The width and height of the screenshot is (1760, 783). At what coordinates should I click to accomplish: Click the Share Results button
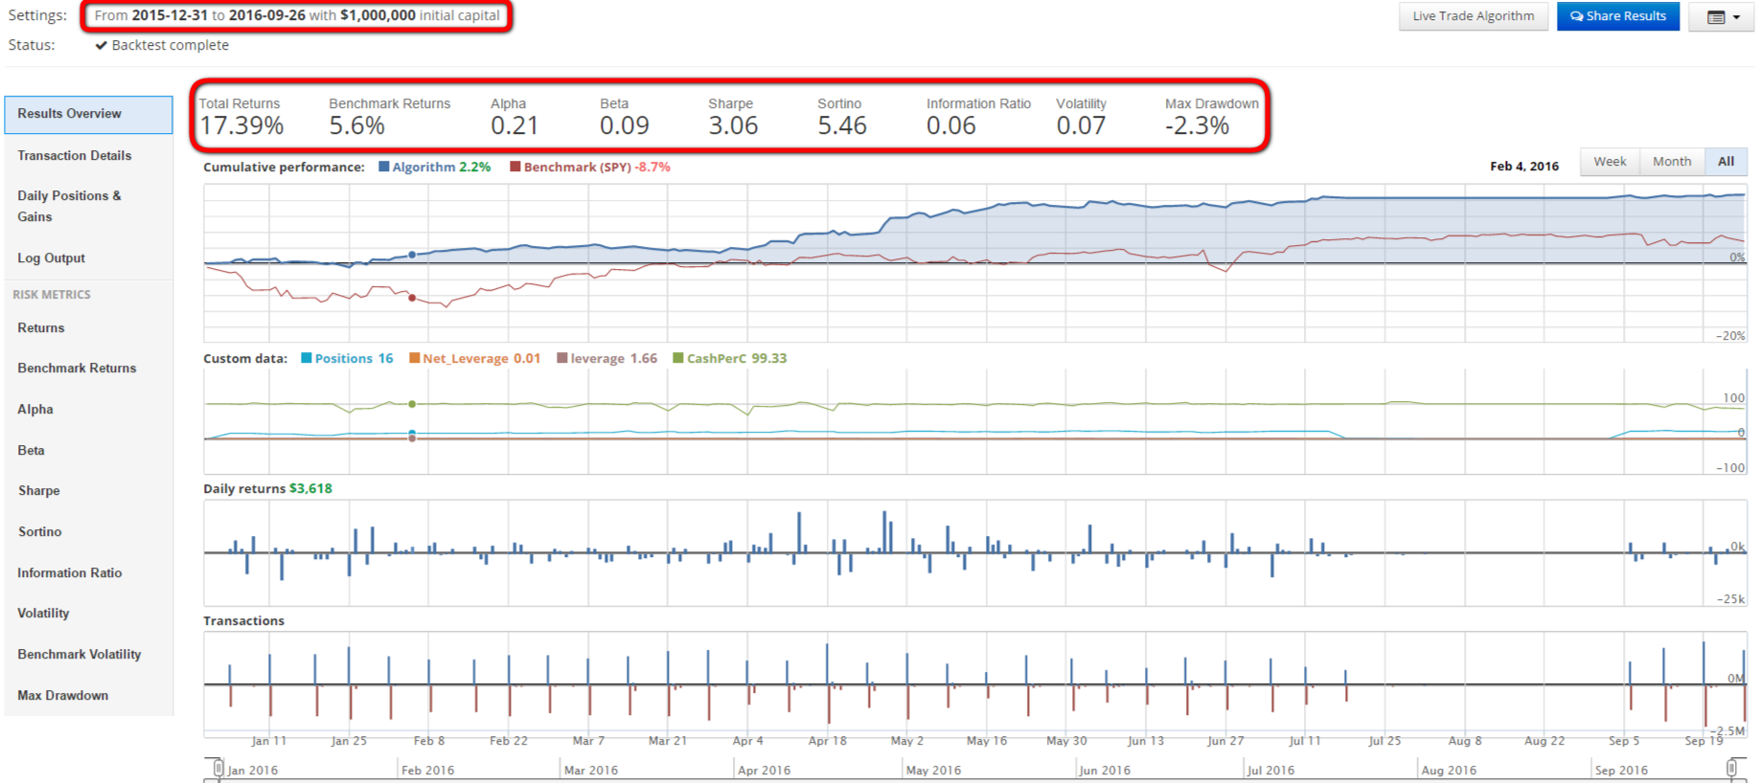pos(1618,16)
